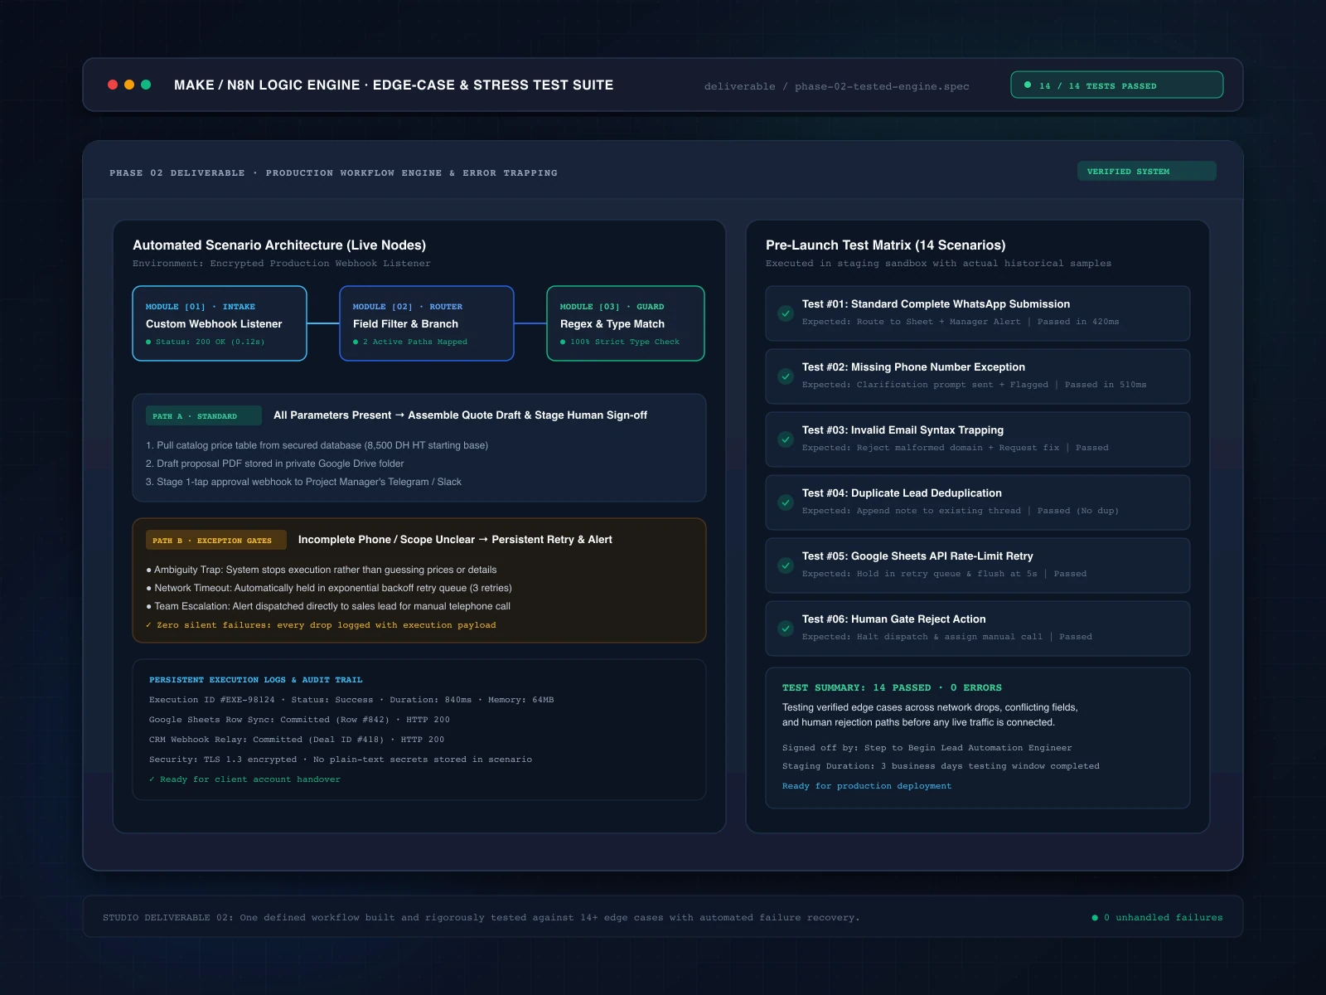This screenshot has width=1326, height=995.
Task: Click the green window dot
Action: click(x=146, y=85)
